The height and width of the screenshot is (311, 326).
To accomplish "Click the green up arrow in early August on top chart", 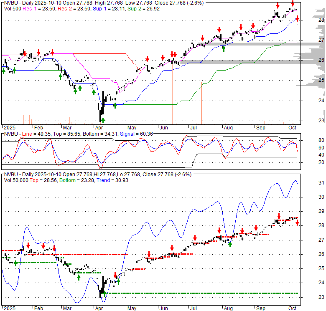I will click(x=224, y=49).
